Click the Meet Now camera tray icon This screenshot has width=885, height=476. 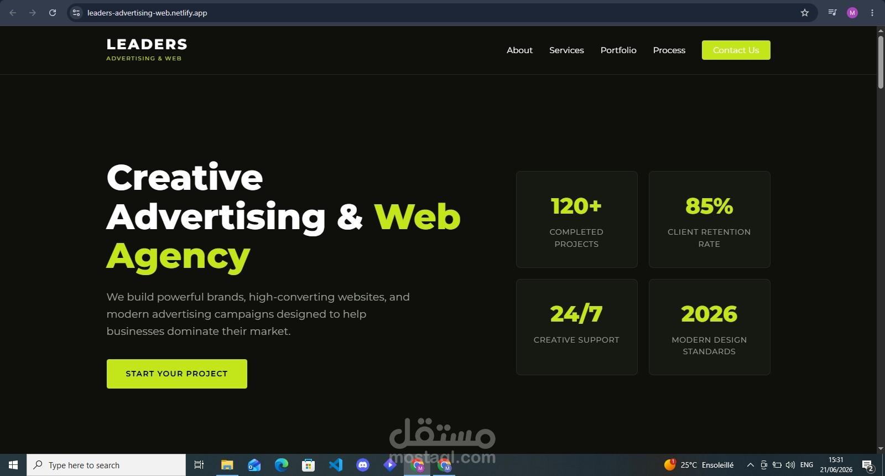[764, 465]
